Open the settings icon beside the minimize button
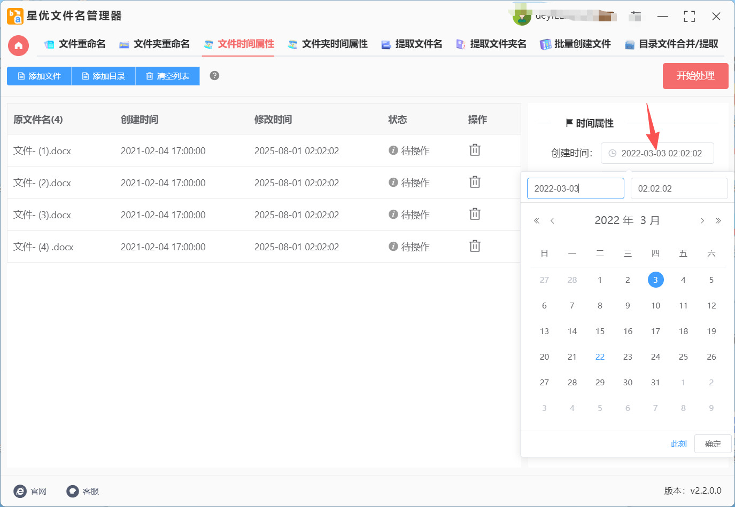 (x=635, y=16)
